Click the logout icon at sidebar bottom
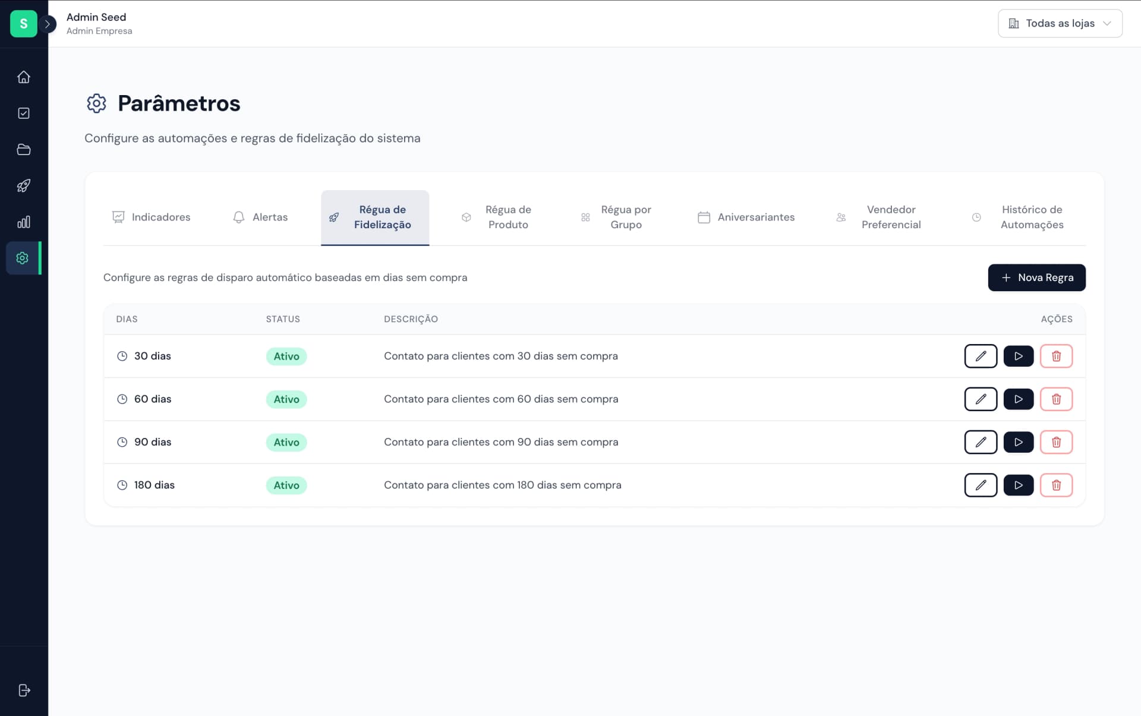 (24, 690)
